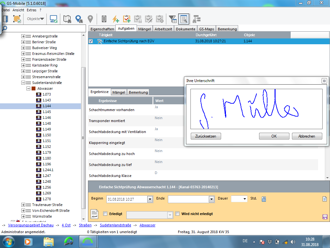Click the sync monitor toolbar icon
Image resolution: width=330 pixels, height=248 pixels.
coord(53,19)
